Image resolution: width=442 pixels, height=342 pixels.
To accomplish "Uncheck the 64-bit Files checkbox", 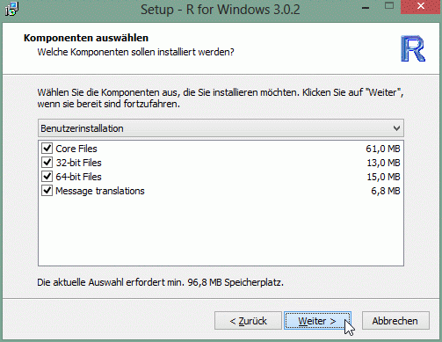I will pos(47,177).
